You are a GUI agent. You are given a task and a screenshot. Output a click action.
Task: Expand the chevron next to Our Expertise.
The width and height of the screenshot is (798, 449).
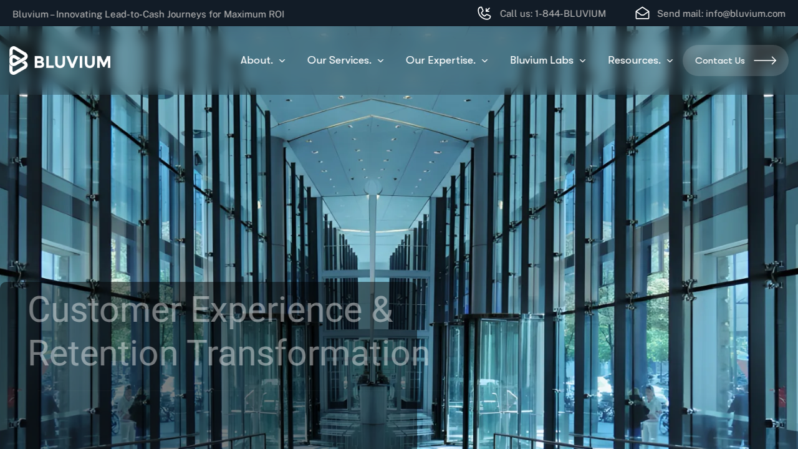484,60
